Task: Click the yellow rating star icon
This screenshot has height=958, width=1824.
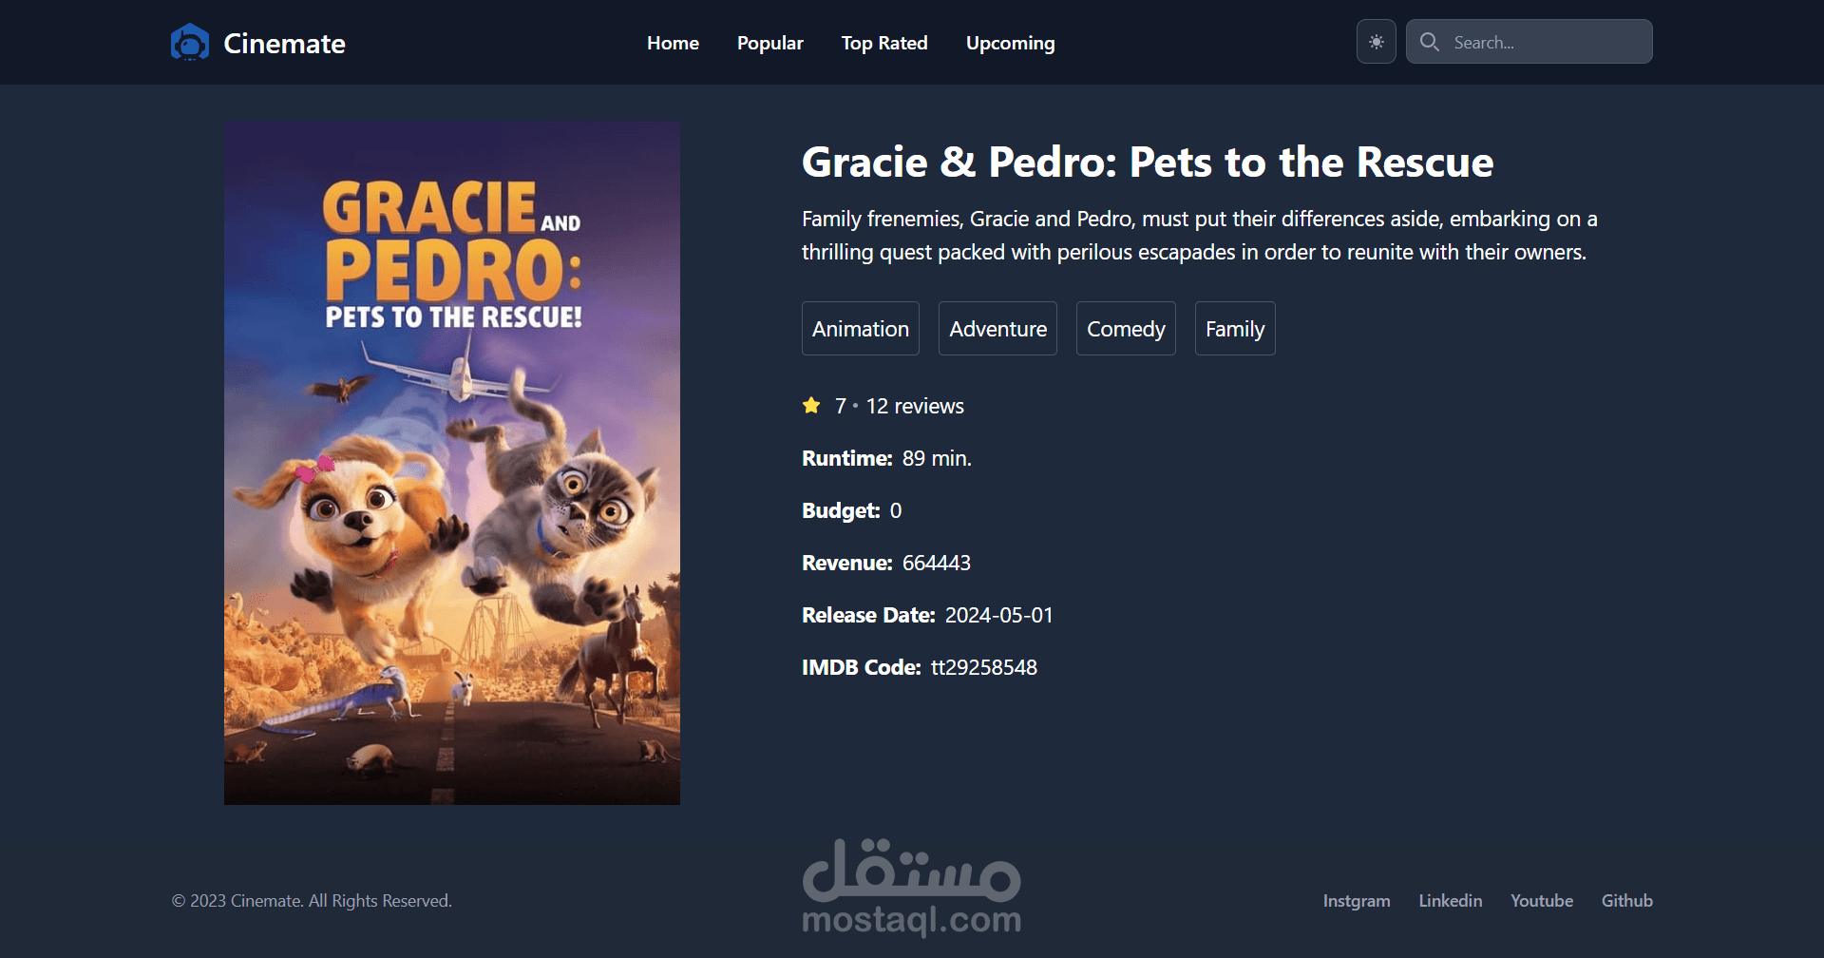Action: tap(811, 406)
